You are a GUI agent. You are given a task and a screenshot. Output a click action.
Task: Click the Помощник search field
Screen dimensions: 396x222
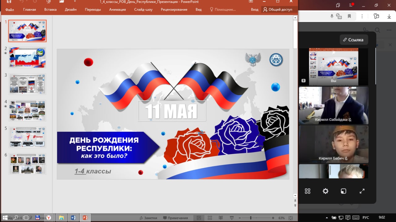(x=223, y=10)
